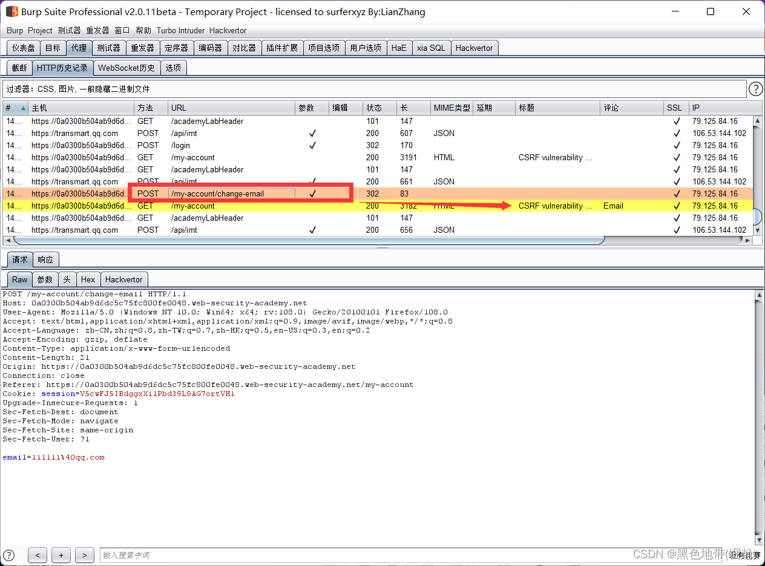Open the 对比器 tab
Image resolution: width=765 pixels, height=566 pixels.
click(245, 48)
